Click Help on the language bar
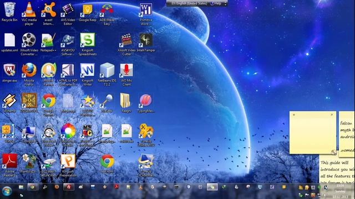Viewport: 355px width, 199px height. coord(216,3)
